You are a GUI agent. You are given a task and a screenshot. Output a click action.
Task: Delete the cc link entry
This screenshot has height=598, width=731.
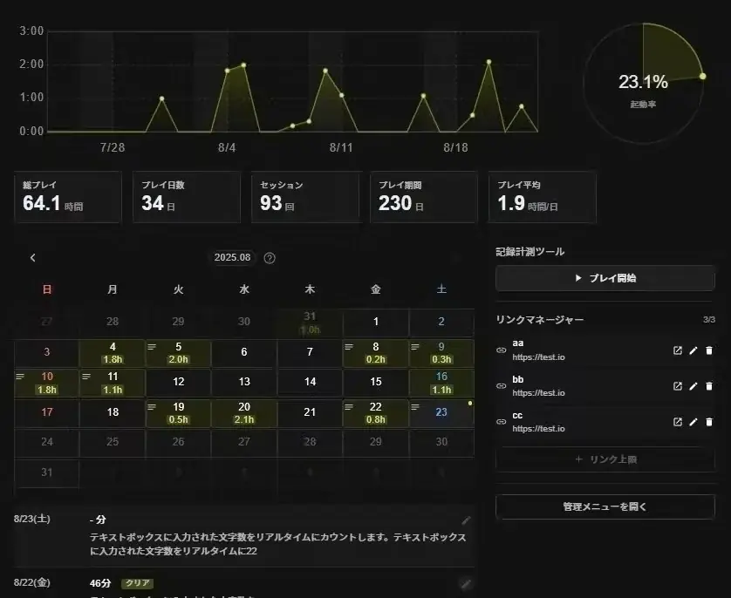(709, 422)
